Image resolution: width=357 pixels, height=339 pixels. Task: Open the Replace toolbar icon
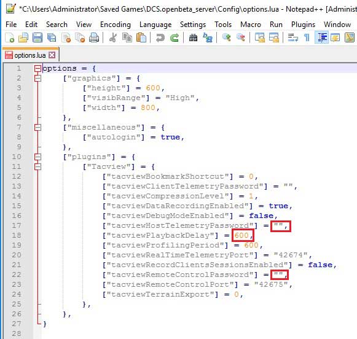(x=208, y=37)
